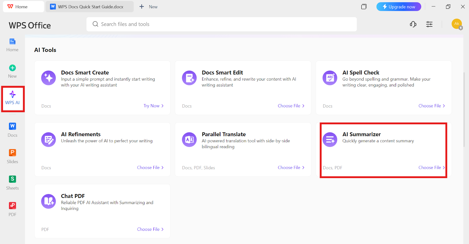
Task: Switch to WPS Docs Quick Start Guide.docx tab
Action: click(90, 7)
